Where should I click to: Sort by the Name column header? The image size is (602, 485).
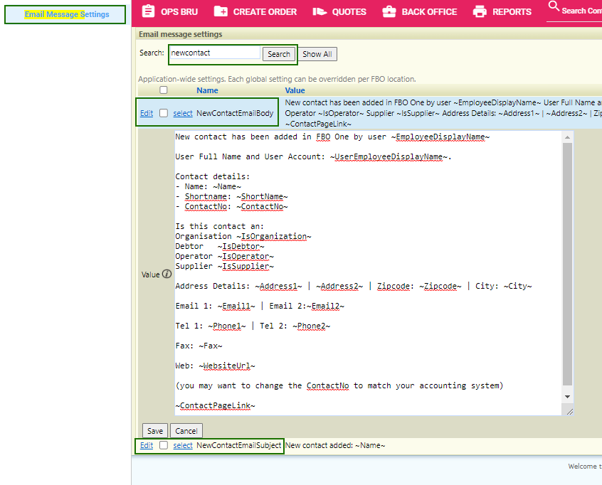pos(207,90)
